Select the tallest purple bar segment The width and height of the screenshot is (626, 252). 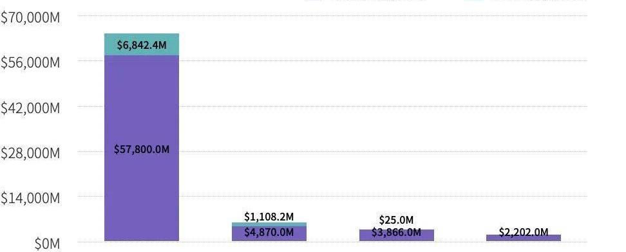(142, 148)
